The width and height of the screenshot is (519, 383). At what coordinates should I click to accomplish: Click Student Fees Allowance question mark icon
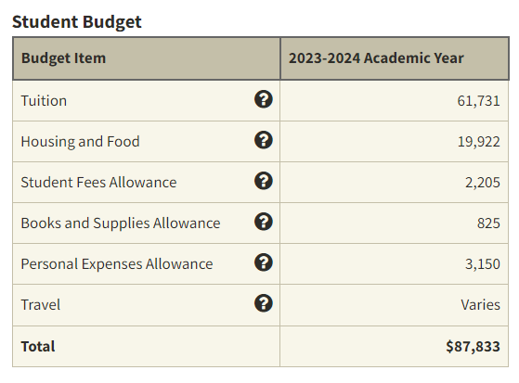tap(264, 181)
